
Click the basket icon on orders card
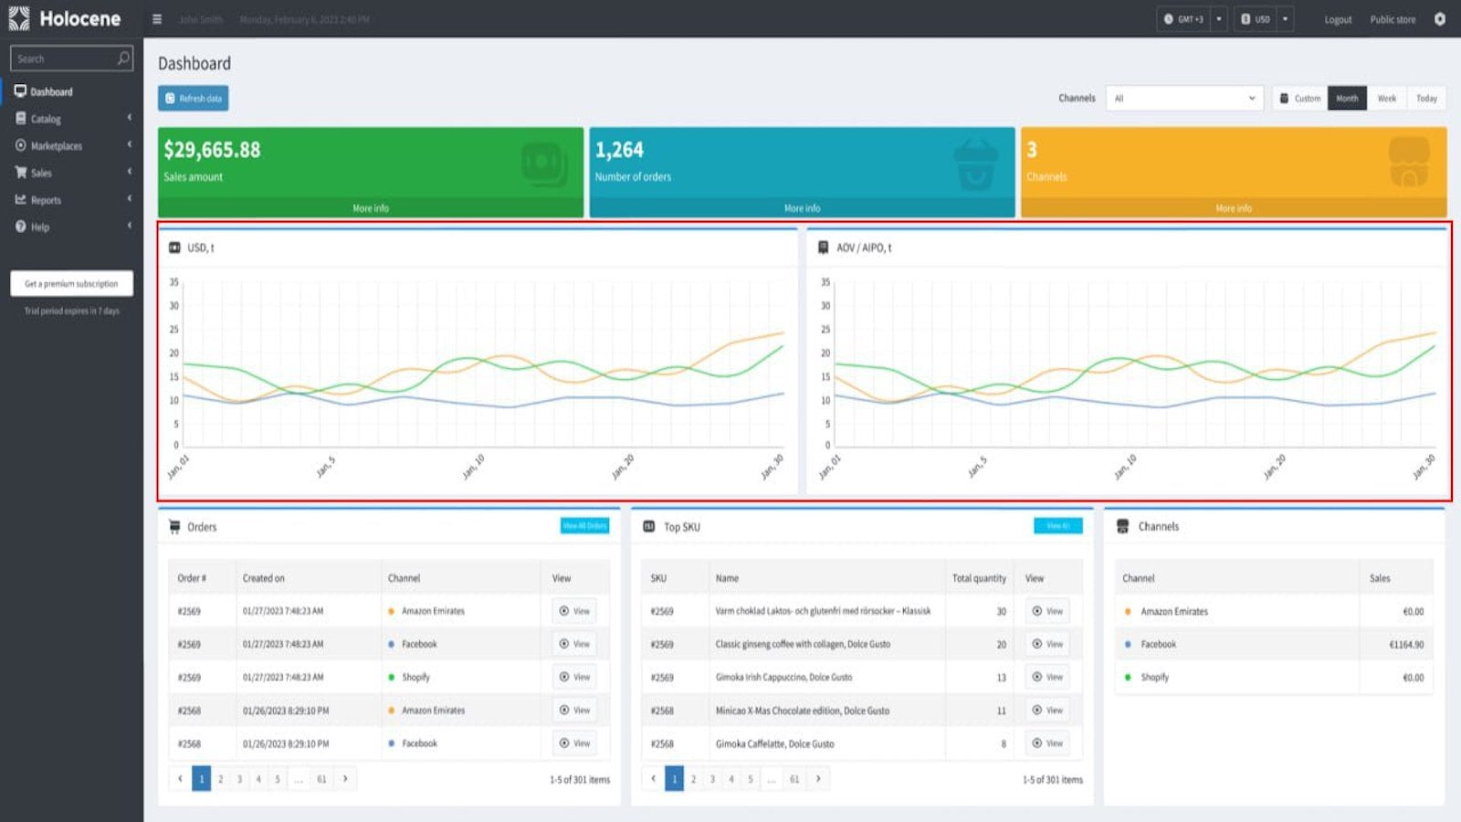[x=975, y=164]
